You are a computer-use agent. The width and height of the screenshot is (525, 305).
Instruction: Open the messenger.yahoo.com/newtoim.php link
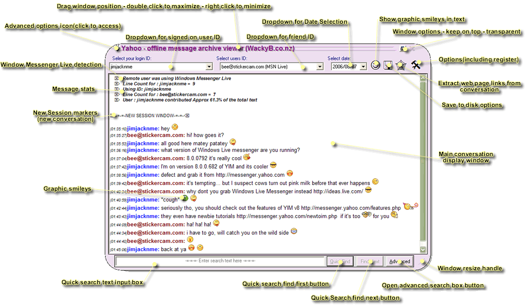(287, 216)
